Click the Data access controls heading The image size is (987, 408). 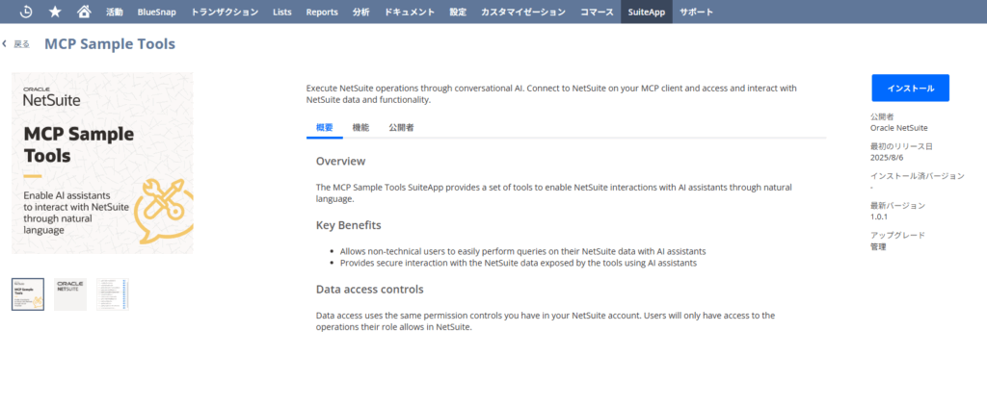(x=369, y=290)
